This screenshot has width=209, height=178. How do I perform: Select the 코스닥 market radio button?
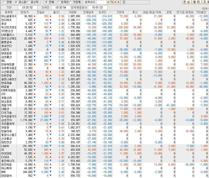point(28,2)
